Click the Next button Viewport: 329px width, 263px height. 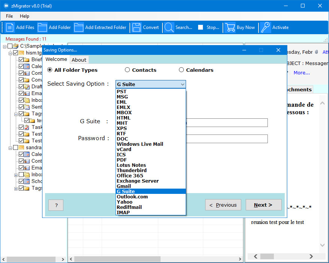pos(263,205)
